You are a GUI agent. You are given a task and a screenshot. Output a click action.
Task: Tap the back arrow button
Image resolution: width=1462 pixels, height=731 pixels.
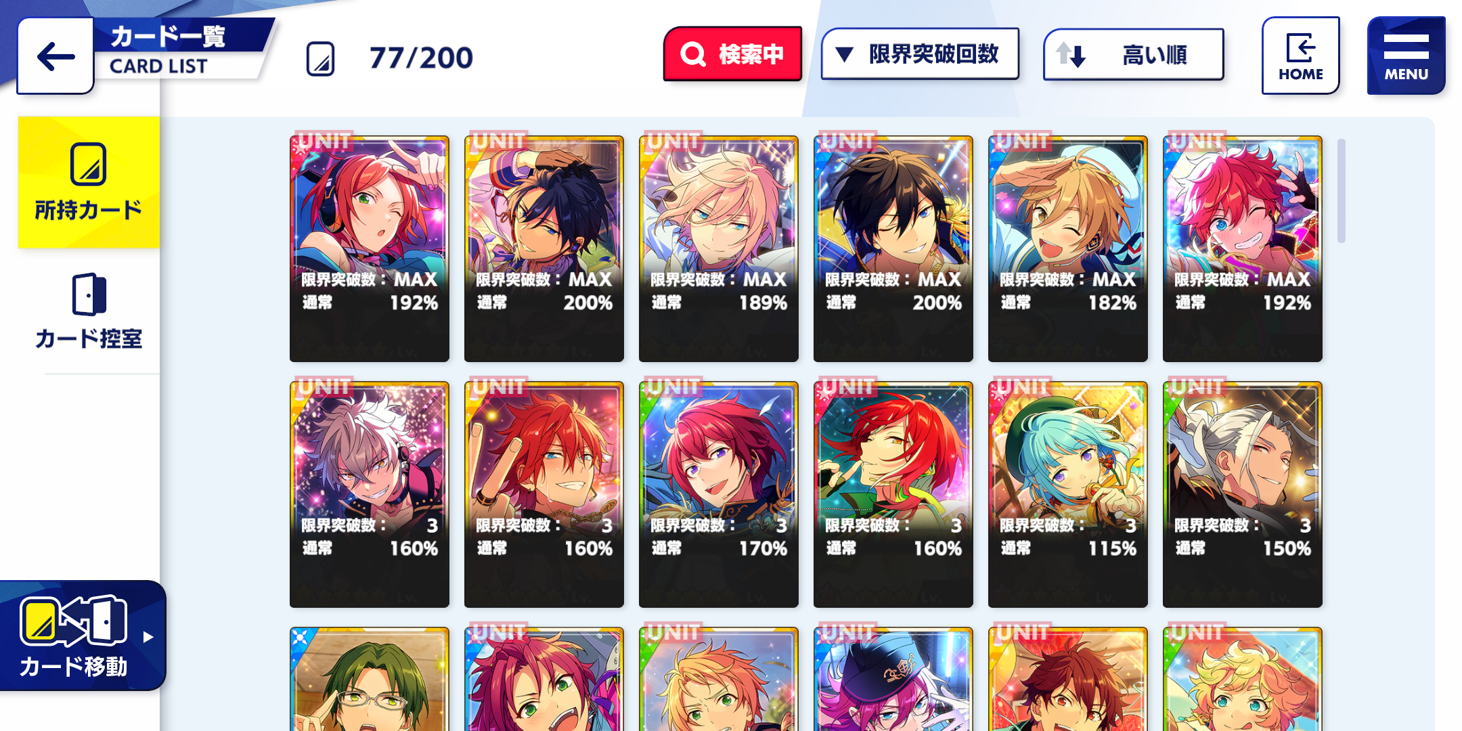click(x=56, y=56)
